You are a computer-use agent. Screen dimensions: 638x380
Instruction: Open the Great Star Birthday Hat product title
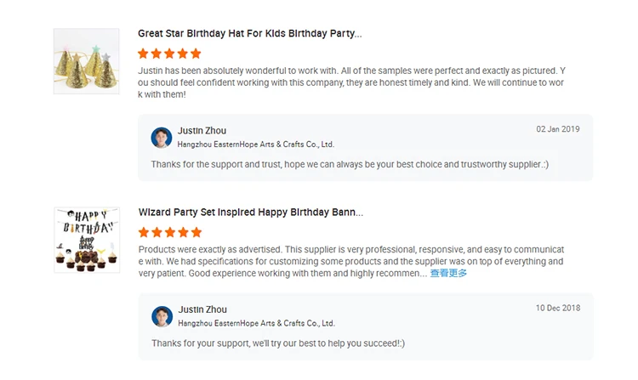coord(249,34)
